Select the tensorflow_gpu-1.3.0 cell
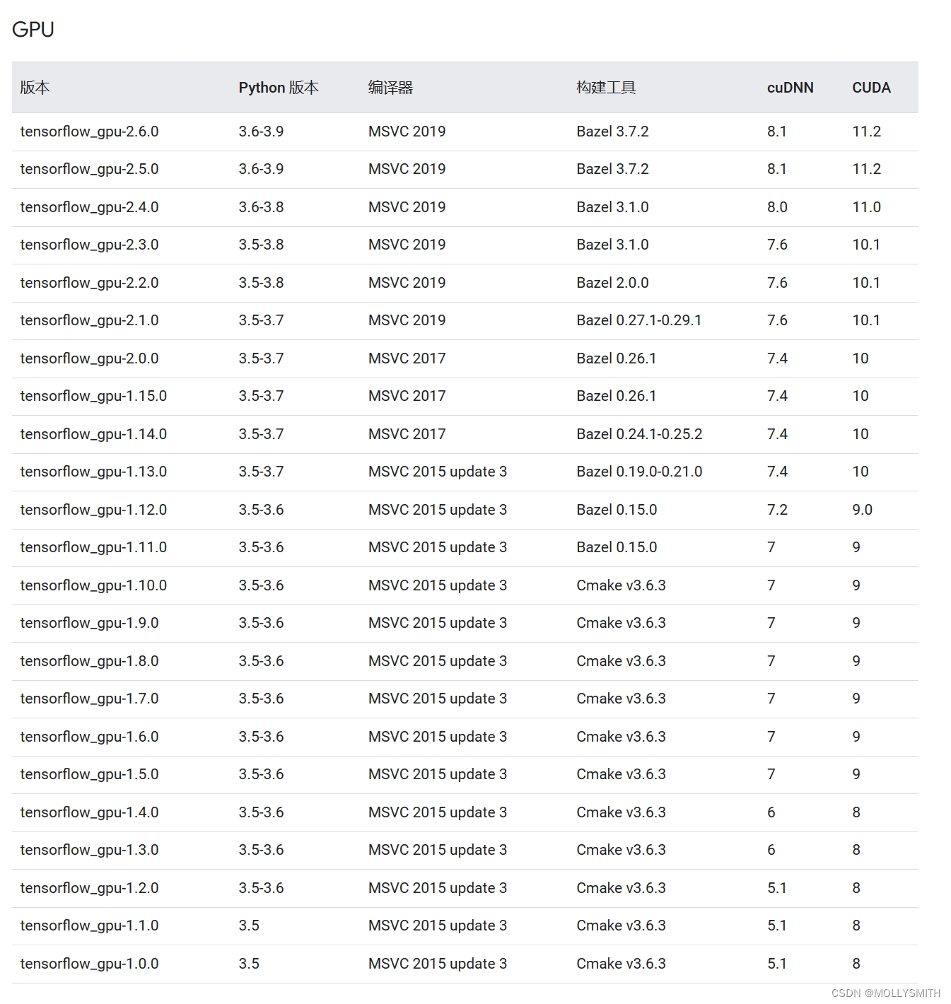The image size is (951, 1004). coord(89,850)
